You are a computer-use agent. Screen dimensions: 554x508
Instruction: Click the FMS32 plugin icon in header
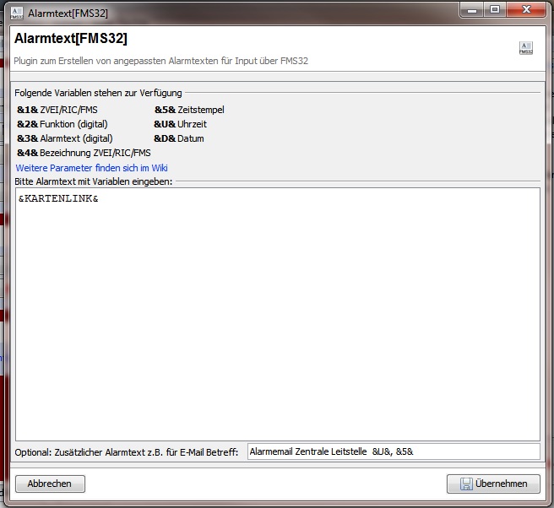coord(525,48)
